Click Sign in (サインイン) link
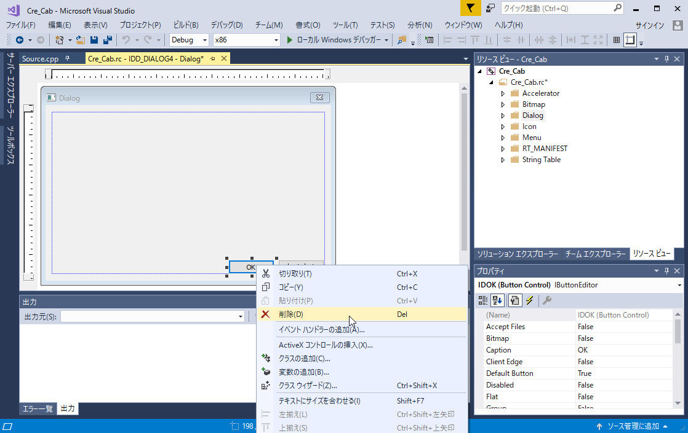 pos(650,25)
